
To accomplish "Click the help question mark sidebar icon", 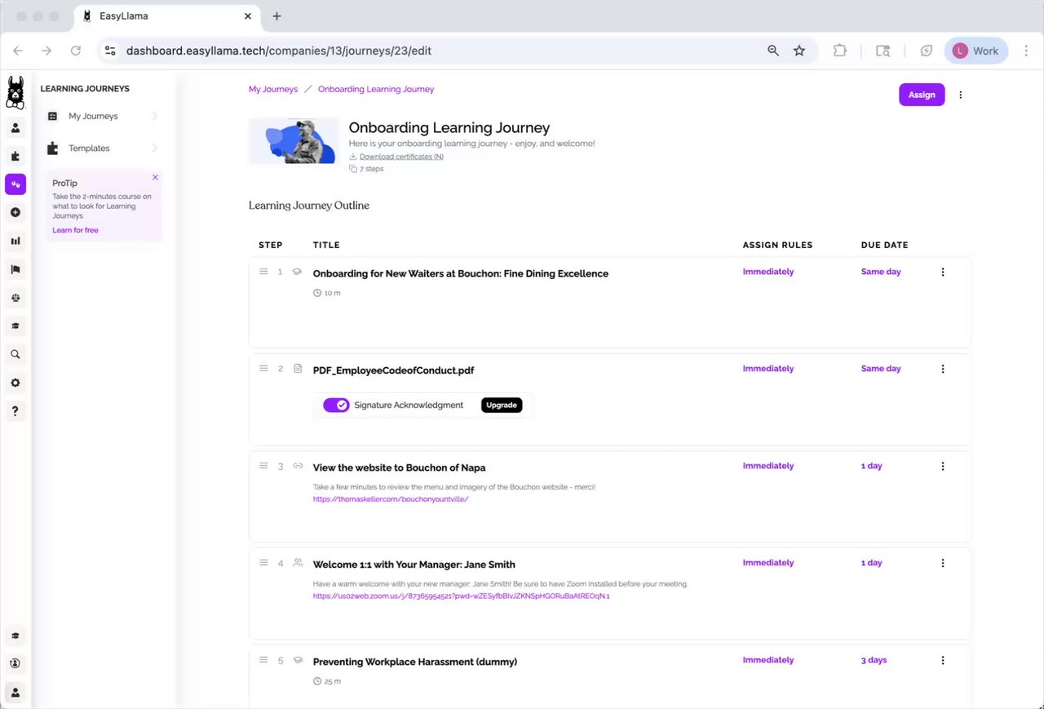I will [15, 411].
